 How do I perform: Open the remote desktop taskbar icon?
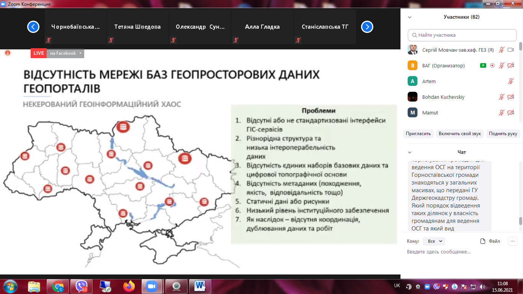click(105, 286)
